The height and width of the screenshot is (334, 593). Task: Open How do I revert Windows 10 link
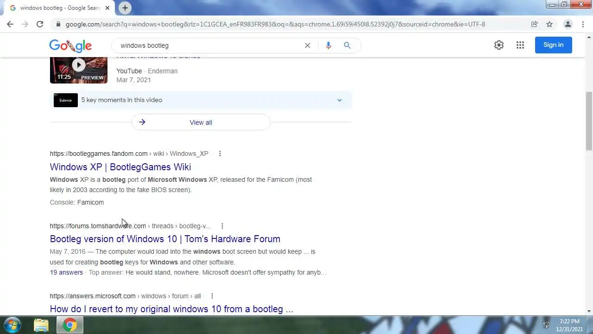[171, 309]
